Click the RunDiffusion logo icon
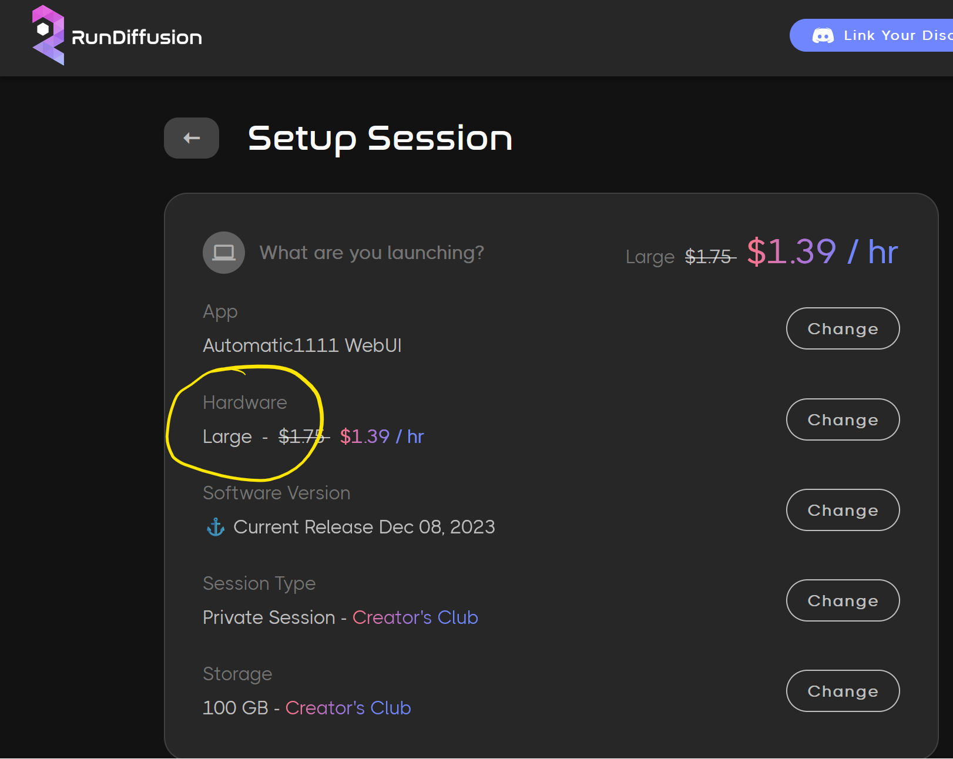The width and height of the screenshot is (953, 759). (49, 37)
